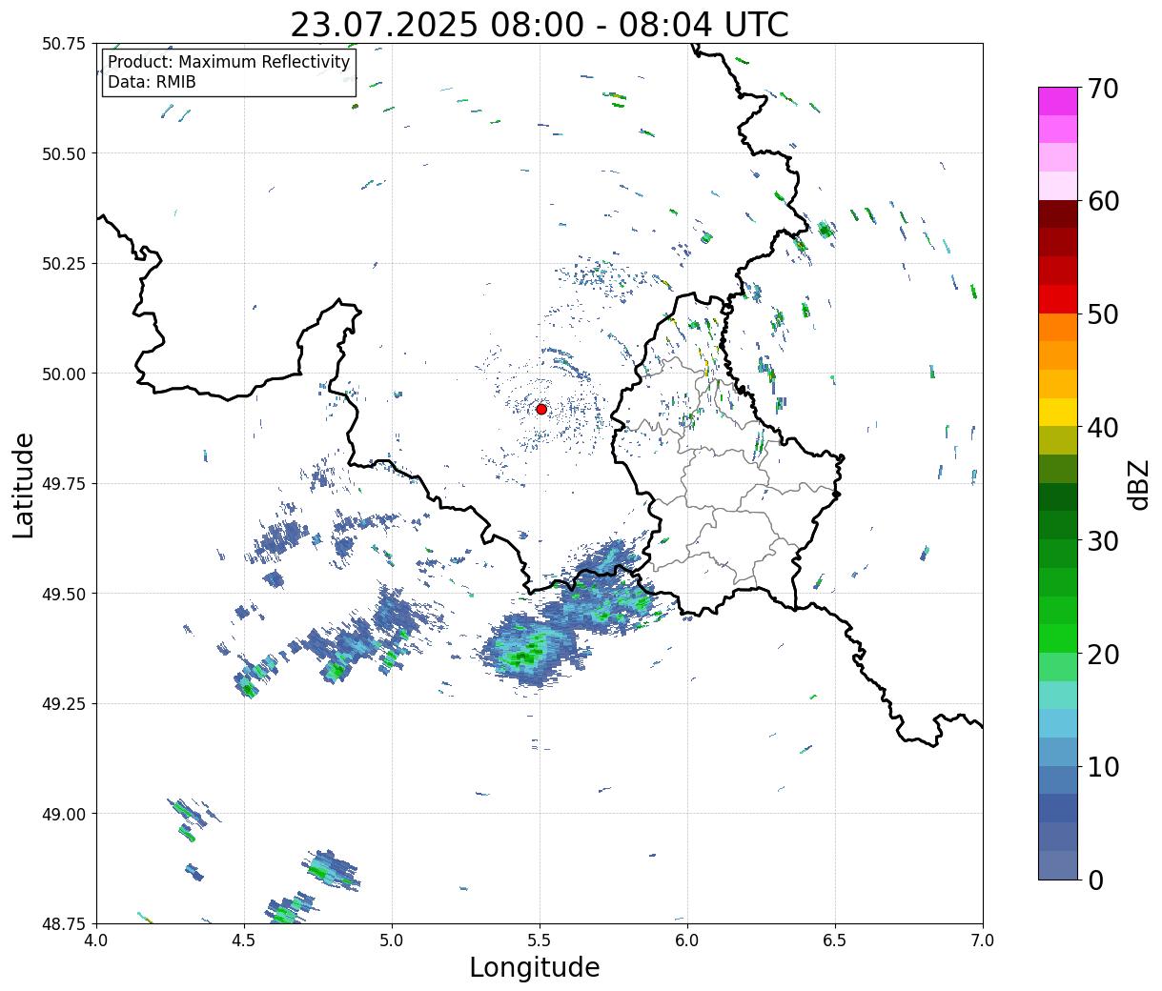This screenshot has height=991, width=1162.
Task: Click the colorbar tick label 70
Action: (x=1102, y=89)
